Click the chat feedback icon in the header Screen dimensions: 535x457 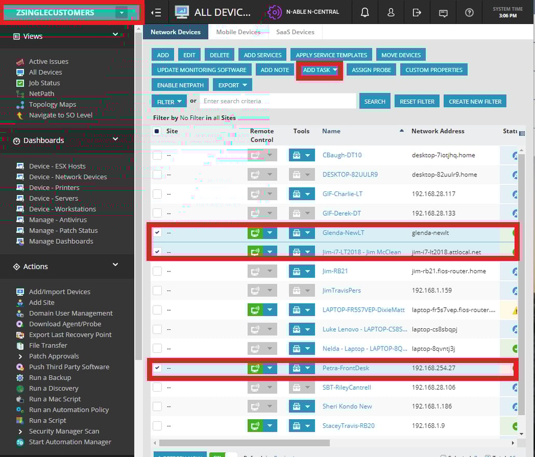(x=443, y=12)
